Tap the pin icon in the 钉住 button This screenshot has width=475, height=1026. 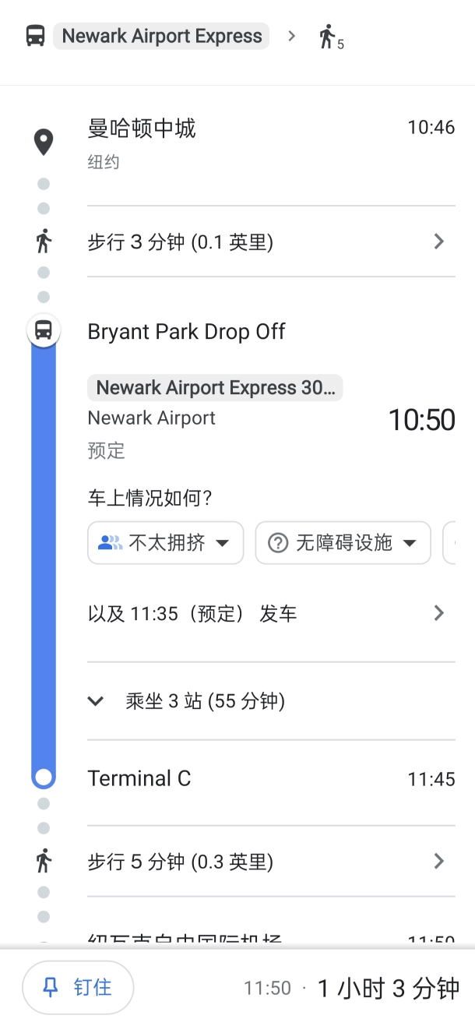pos(51,988)
